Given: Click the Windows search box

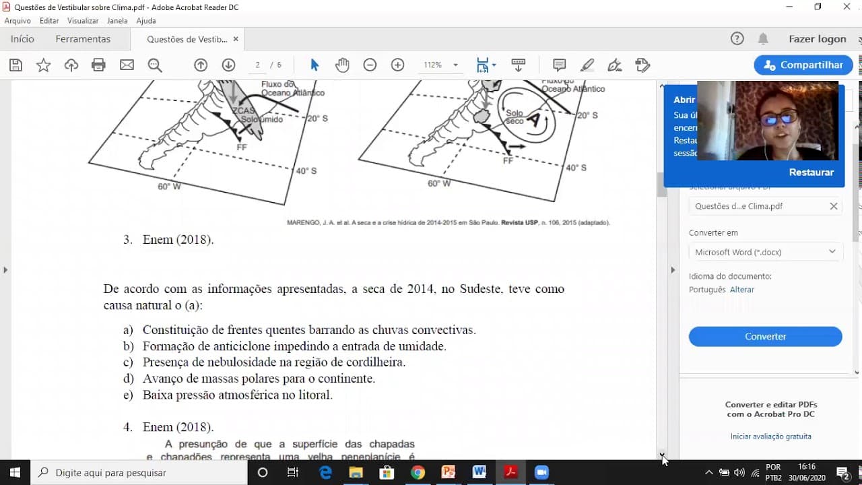Looking at the screenshot, I should [x=139, y=473].
